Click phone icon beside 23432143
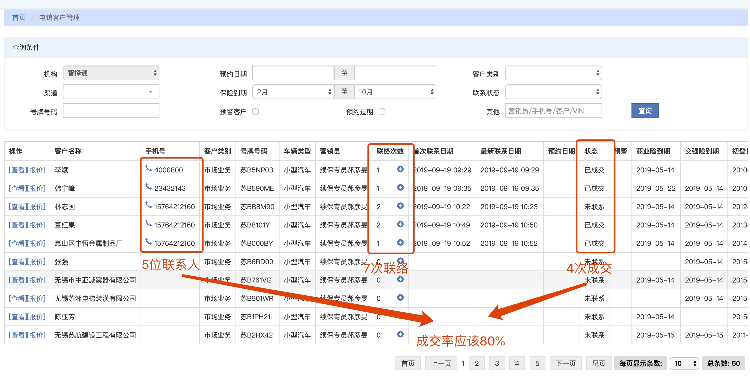The height and width of the screenshot is (391, 750). point(148,187)
